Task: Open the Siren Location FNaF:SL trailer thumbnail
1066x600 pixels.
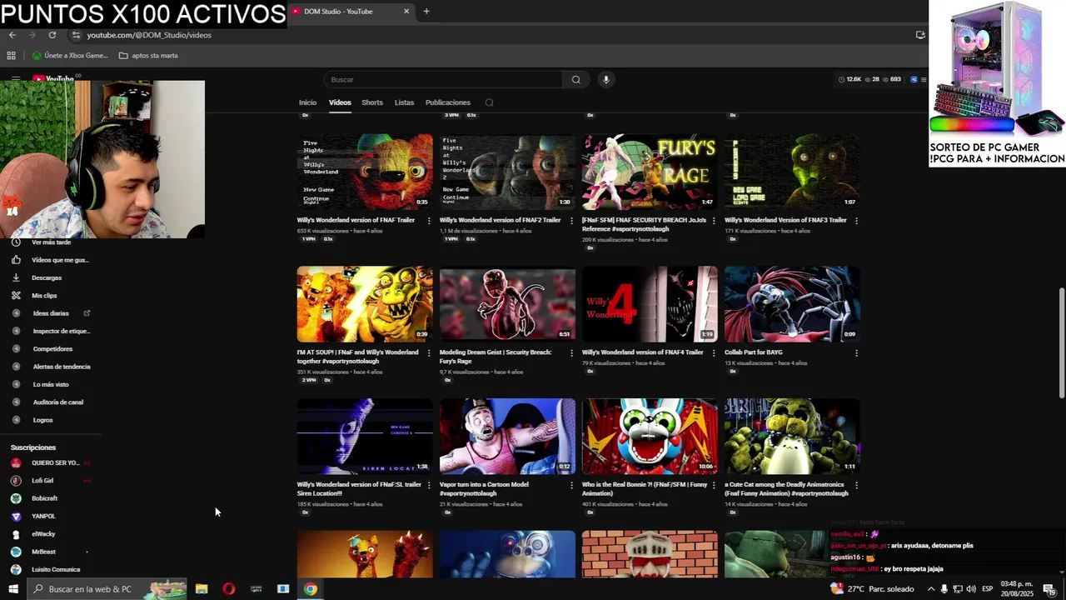Action: coord(365,437)
